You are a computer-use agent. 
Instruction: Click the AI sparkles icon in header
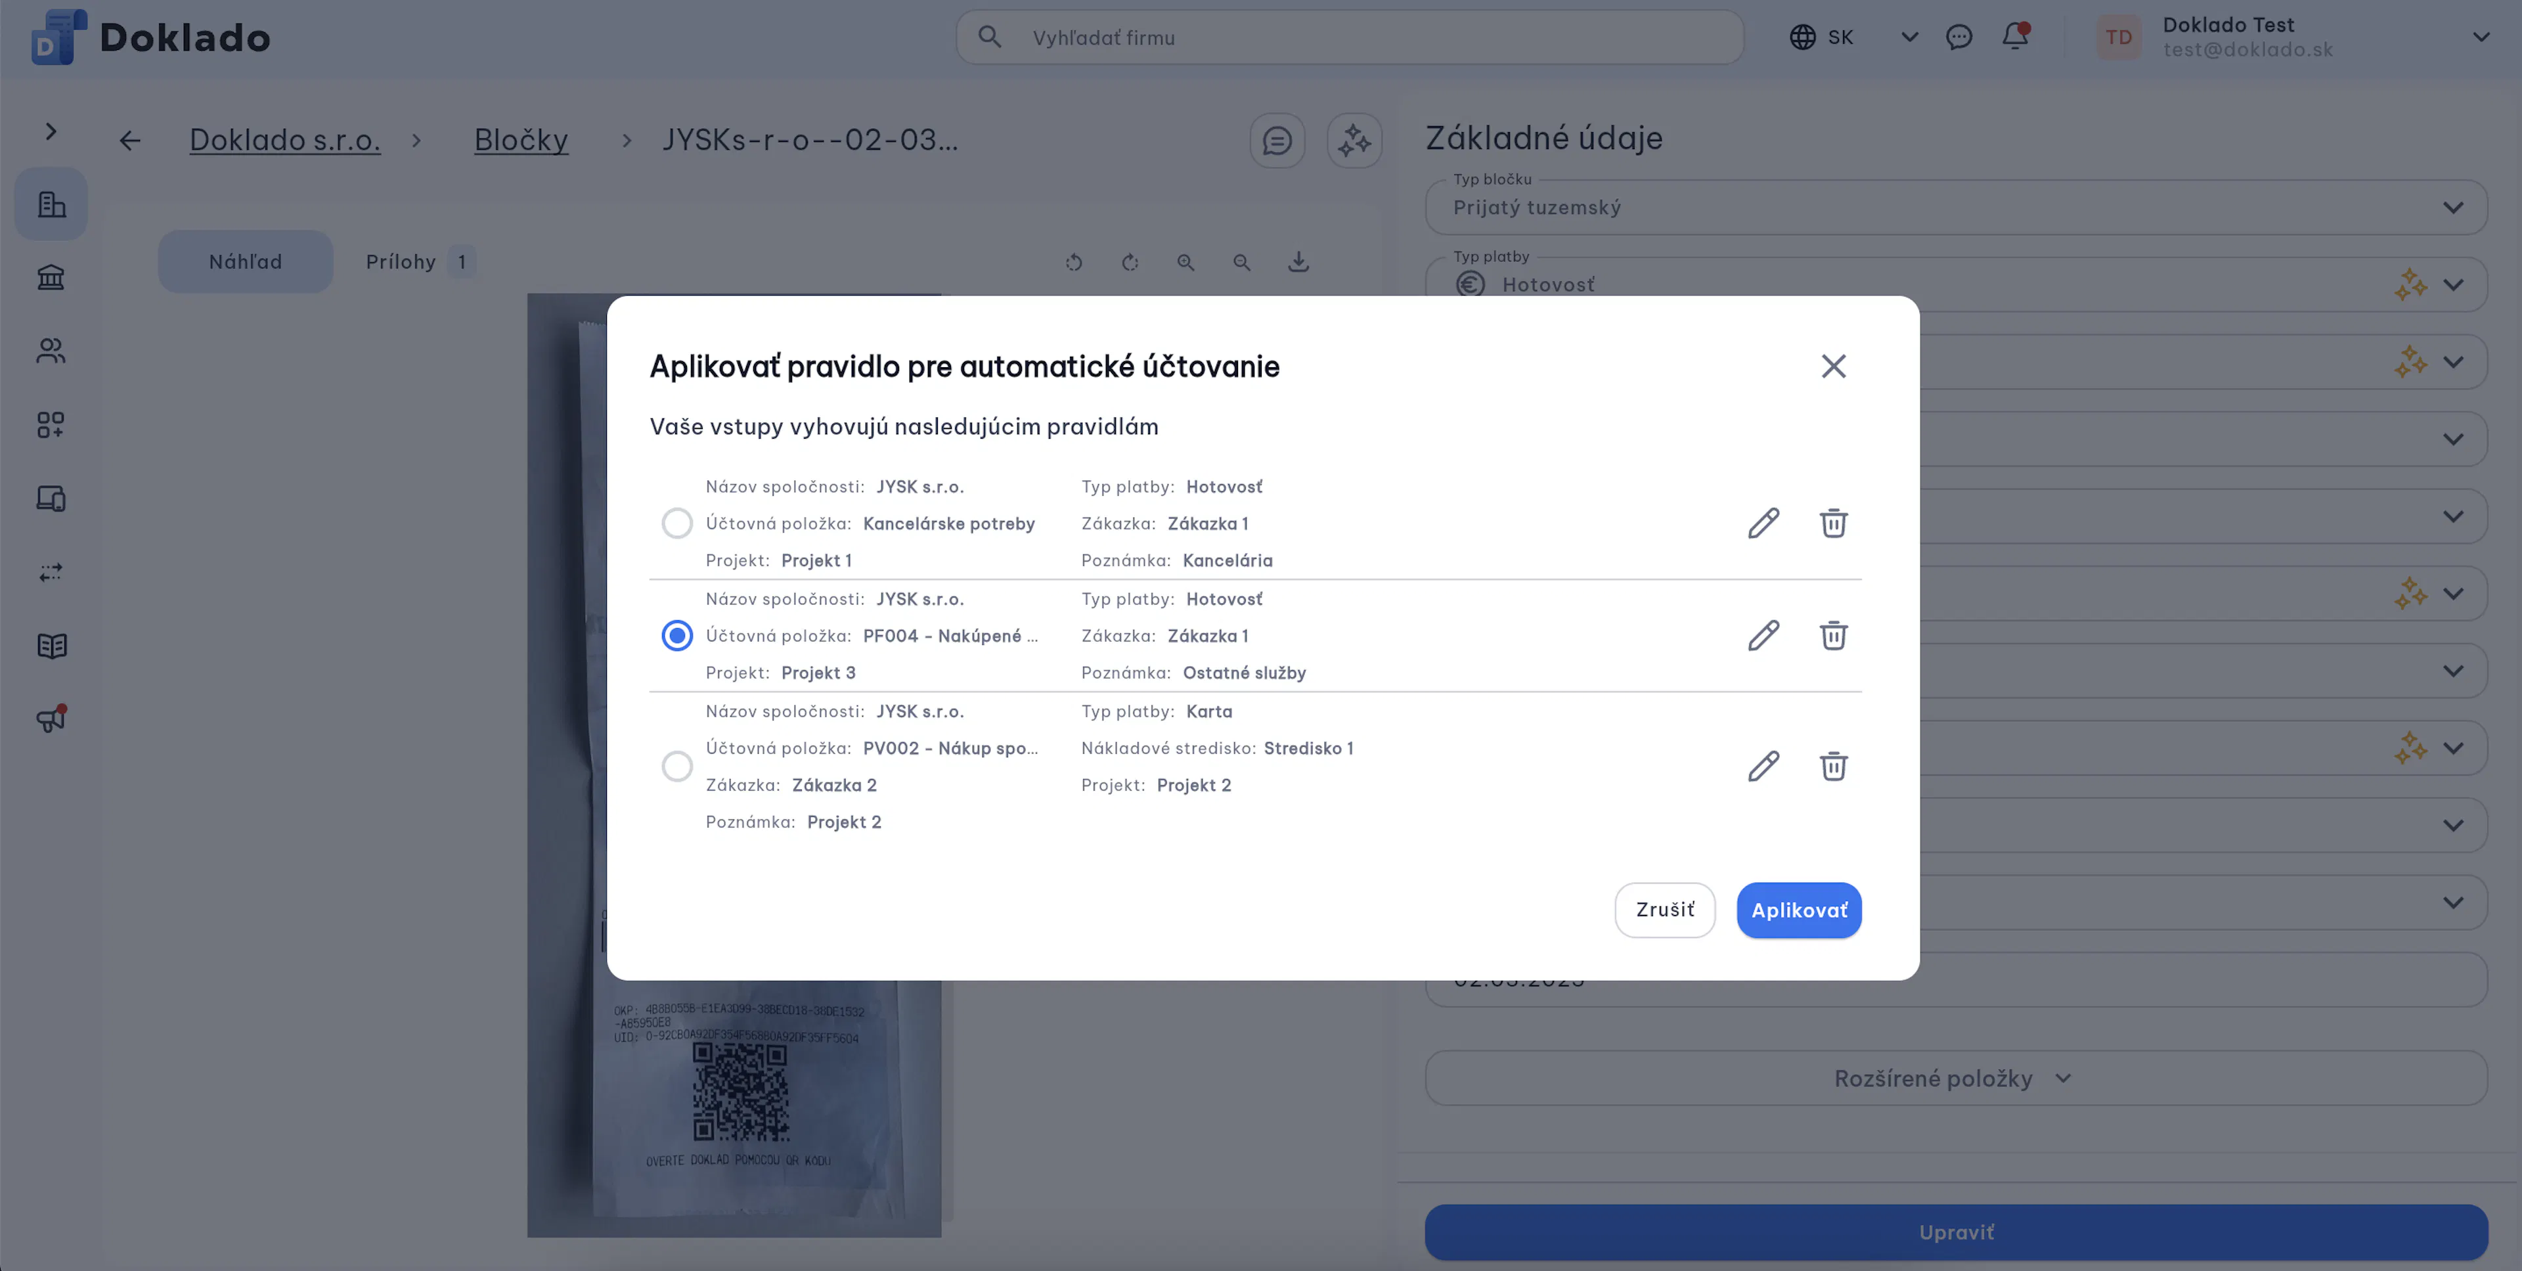click(1354, 140)
